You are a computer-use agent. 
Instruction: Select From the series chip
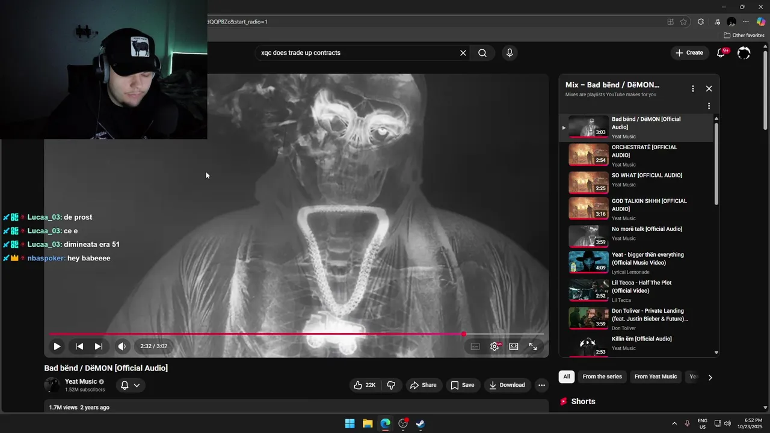point(602,377)
